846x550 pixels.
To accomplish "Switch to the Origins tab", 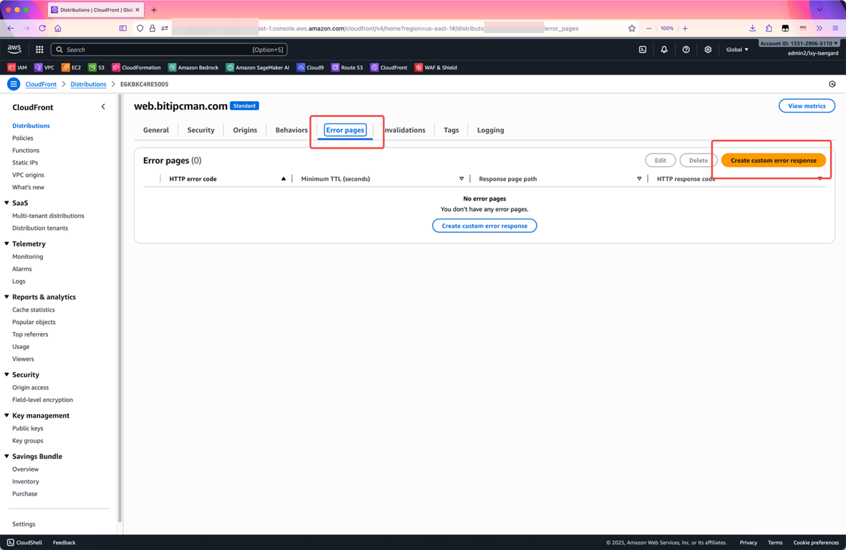I will pos(245,130).
